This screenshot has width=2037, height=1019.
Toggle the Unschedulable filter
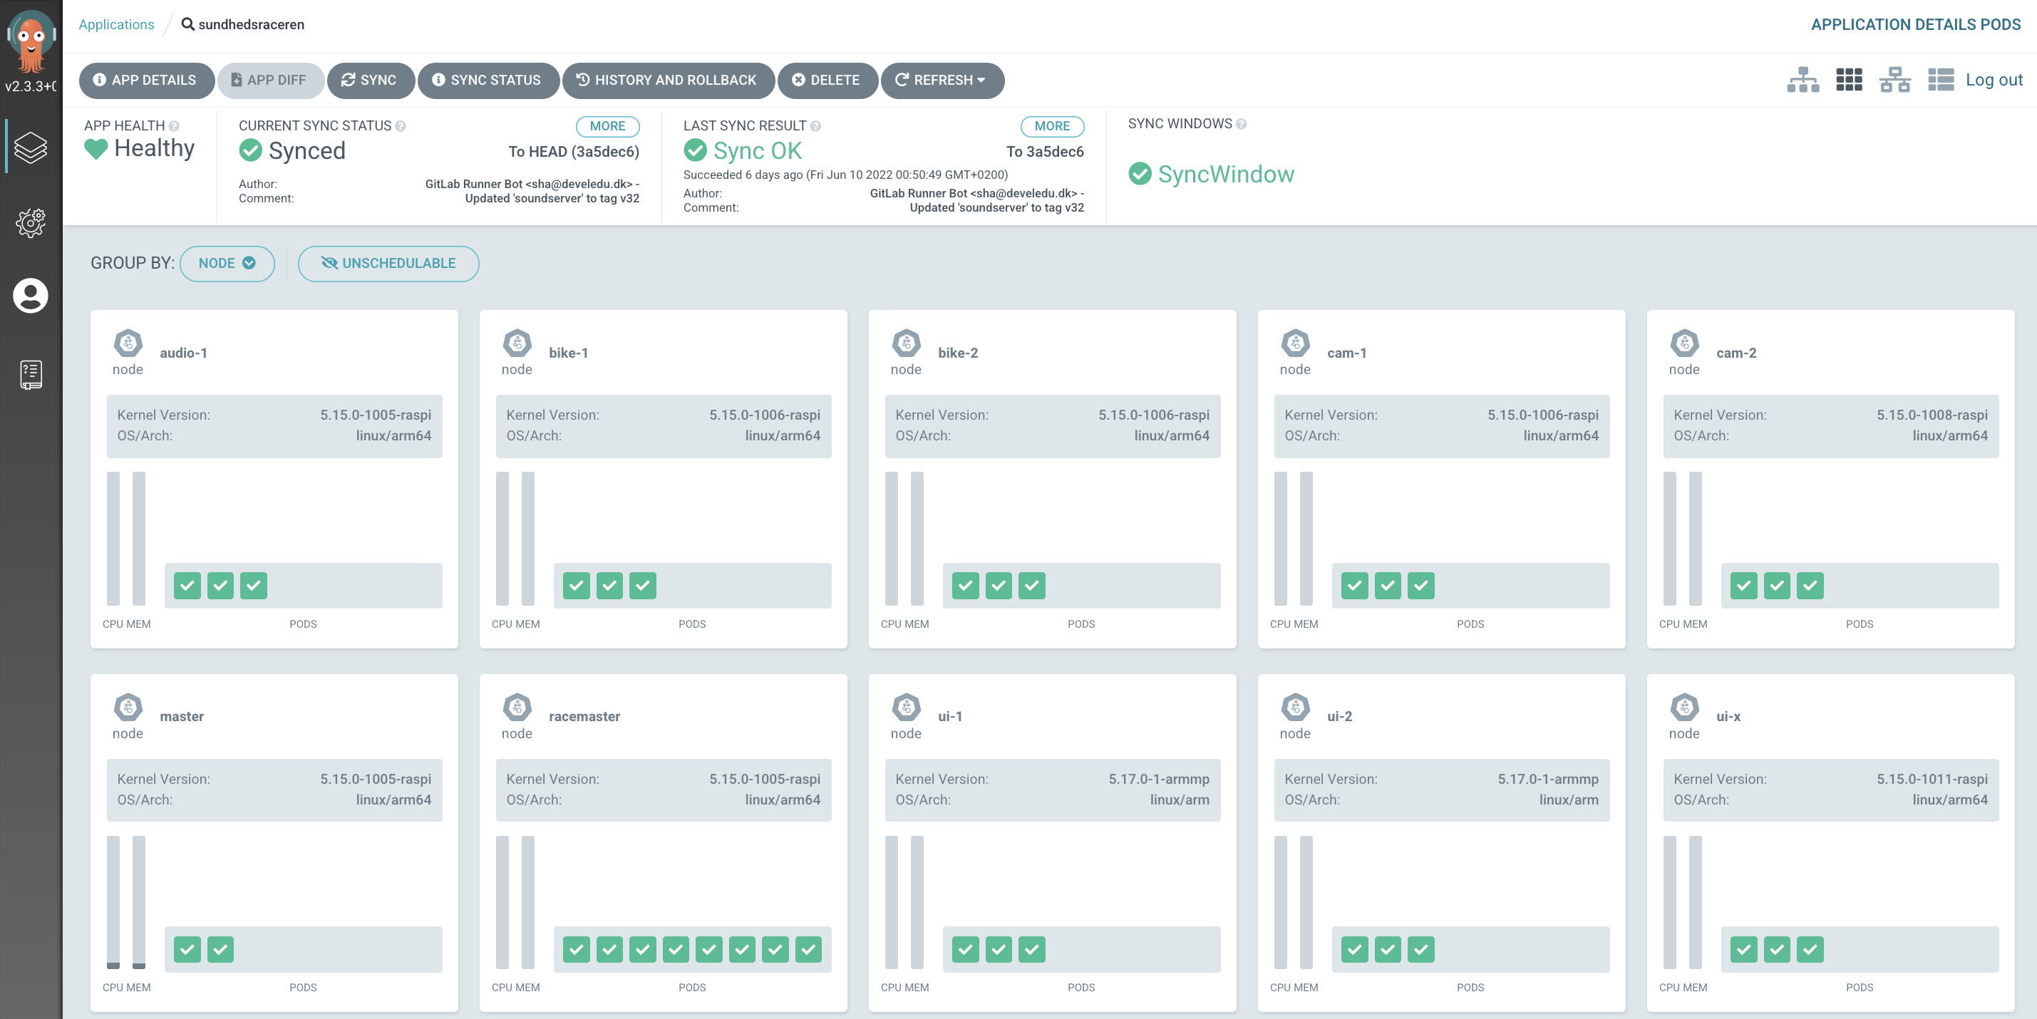click(388, 263)
